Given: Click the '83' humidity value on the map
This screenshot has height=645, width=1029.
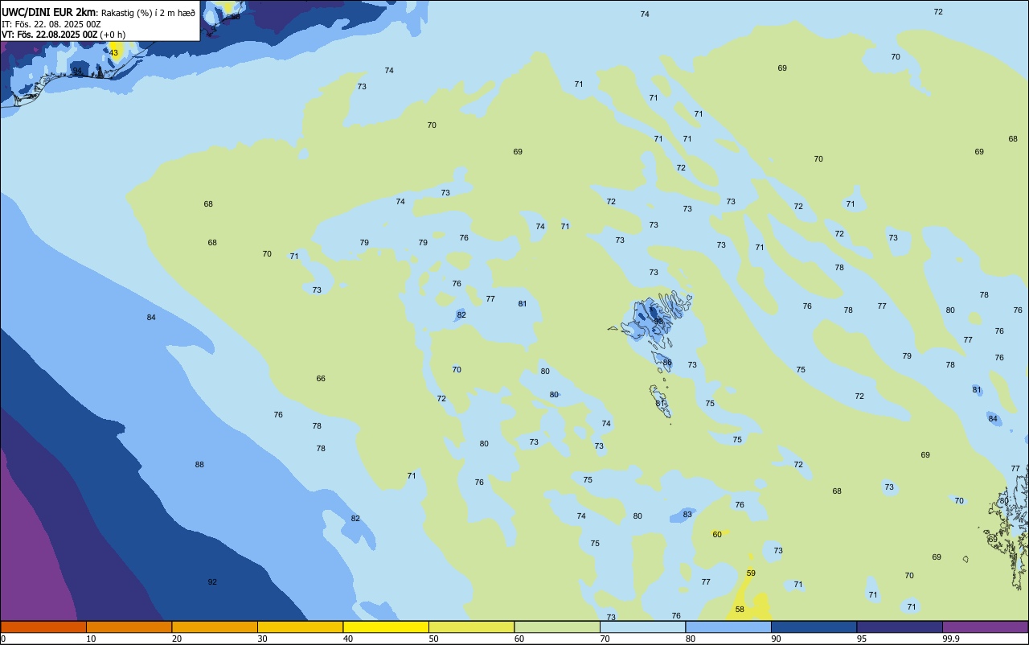Looking at the screenshot, I should point(687,515).
